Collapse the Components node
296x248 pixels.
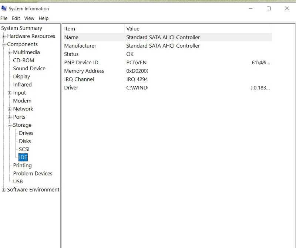[4, 44]
